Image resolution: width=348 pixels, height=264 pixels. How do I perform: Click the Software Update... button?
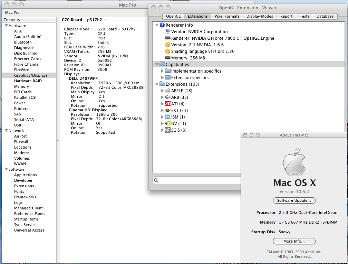click(x=294, y=200)
